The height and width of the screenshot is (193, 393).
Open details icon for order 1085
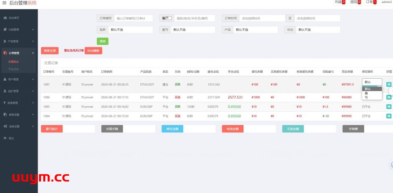point(389,106)
